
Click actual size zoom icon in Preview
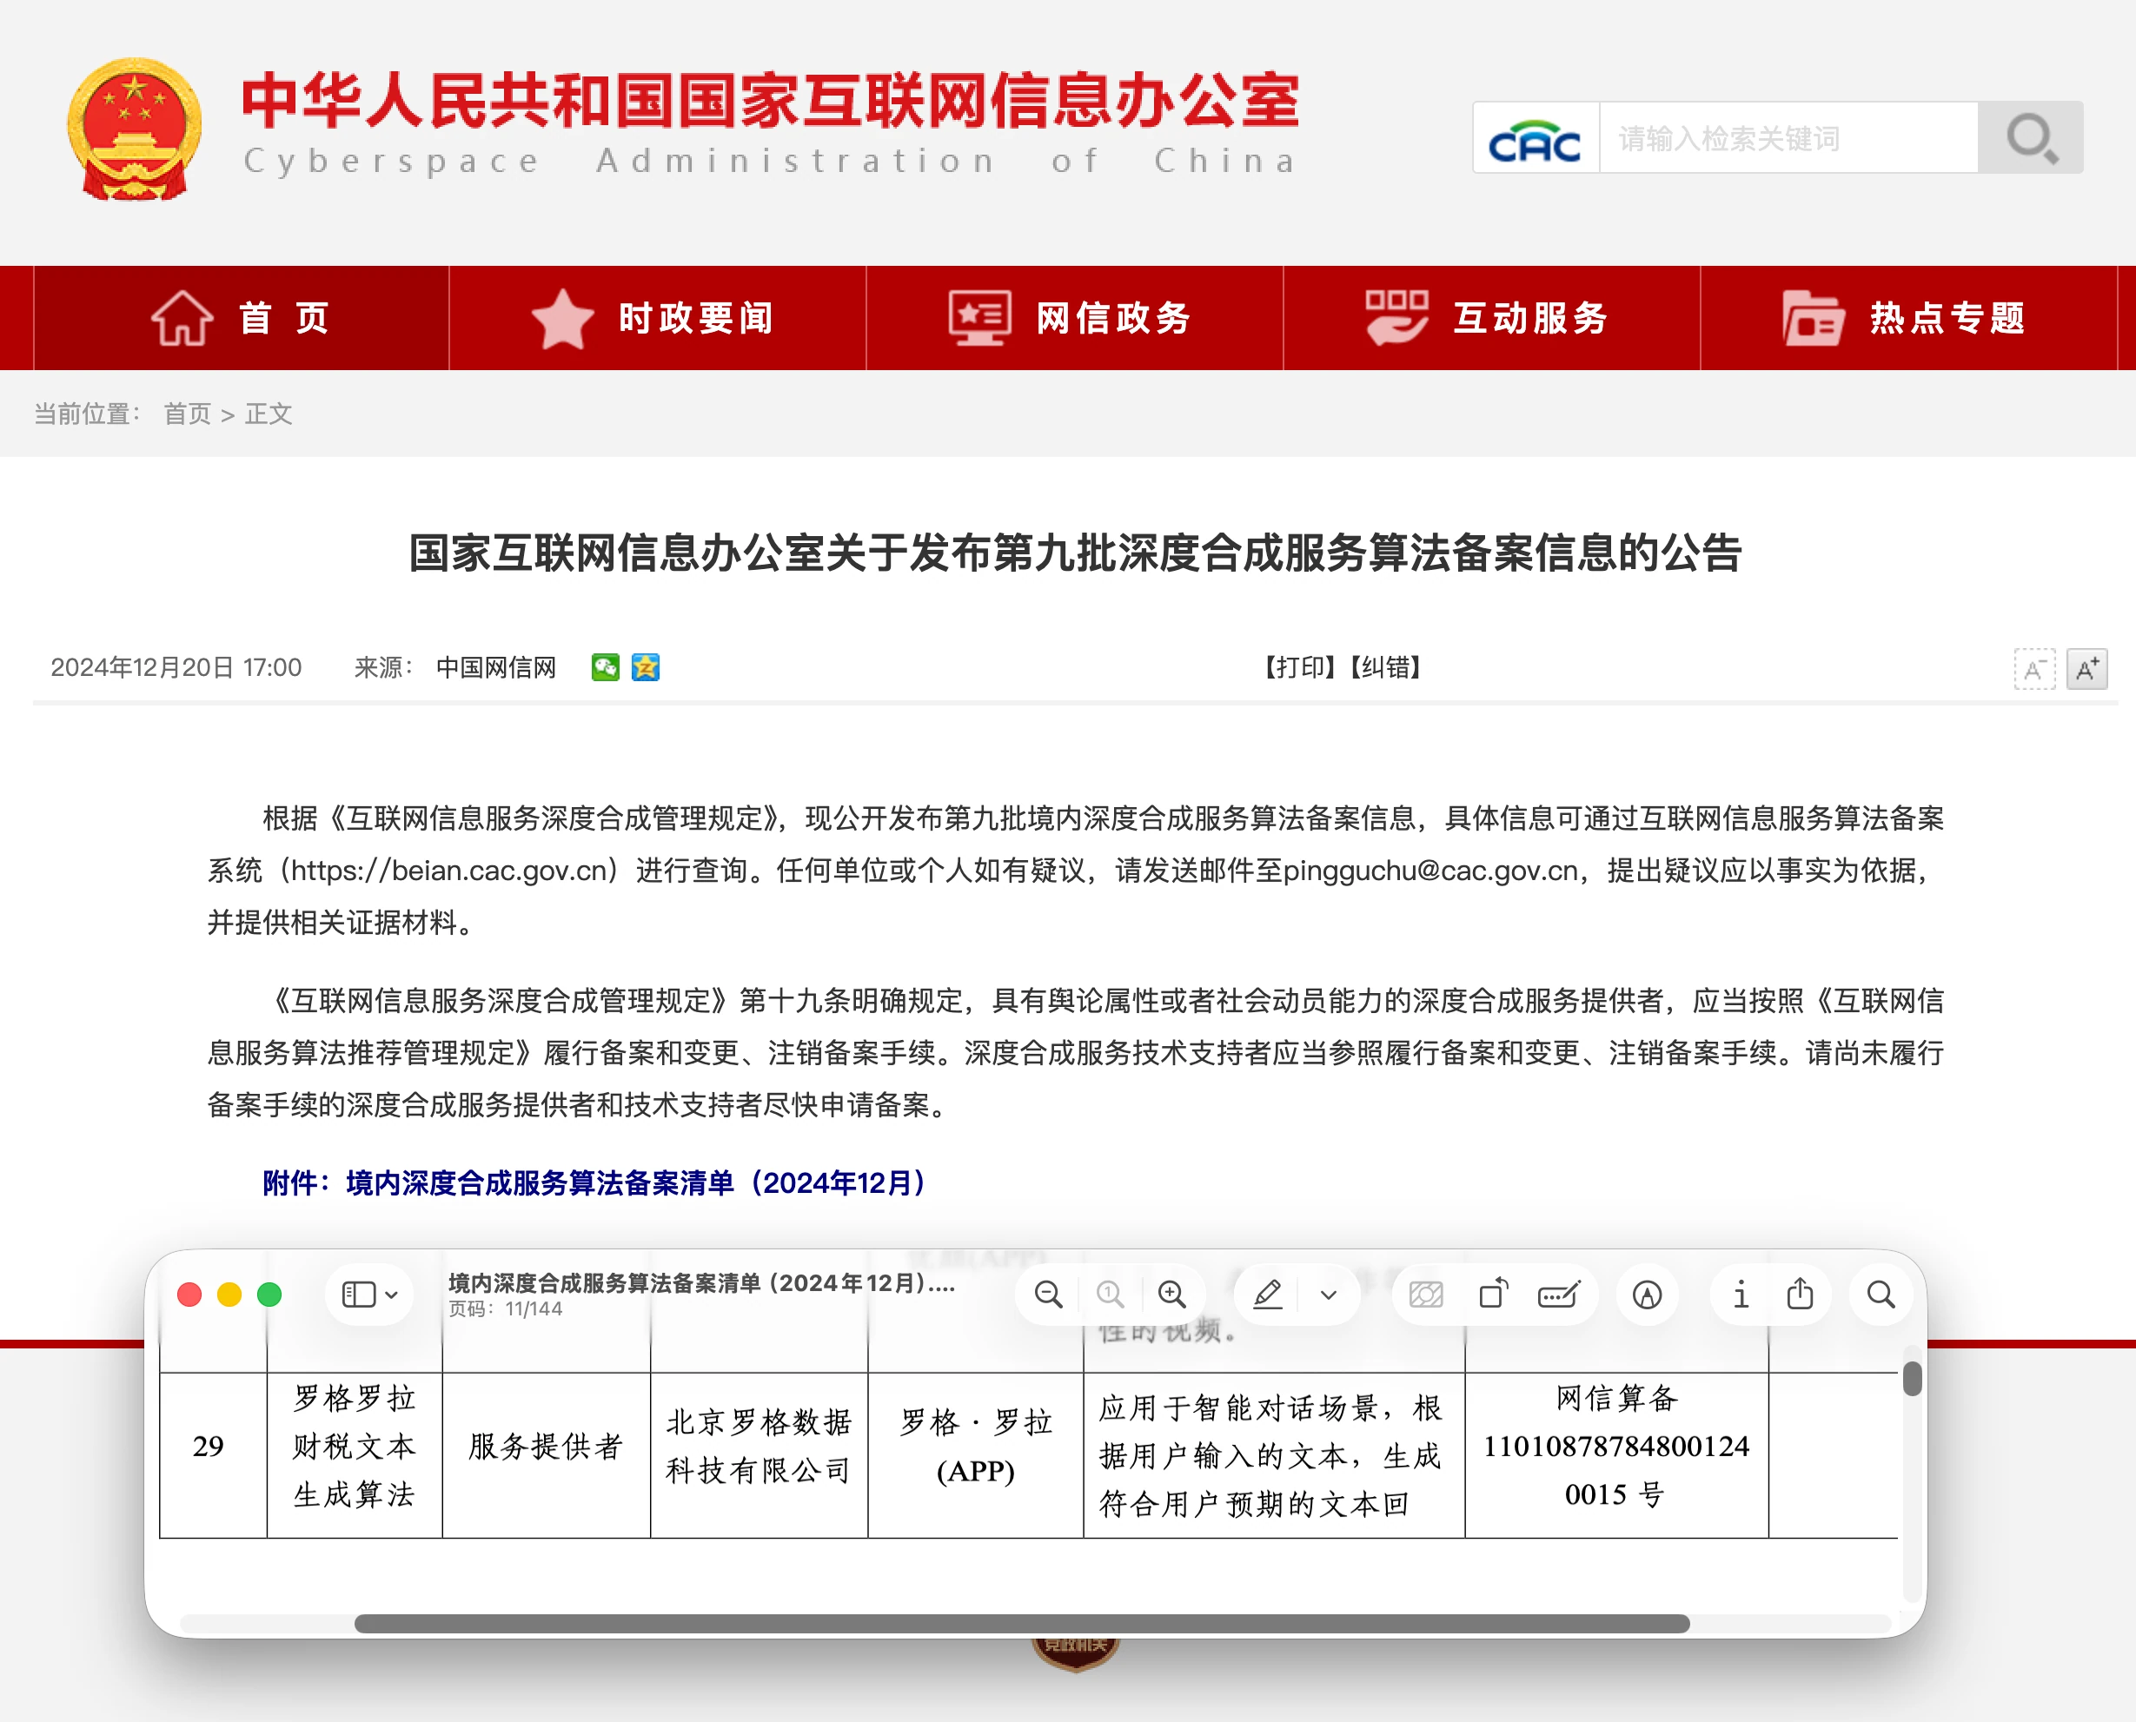tap(1111, 1295)
